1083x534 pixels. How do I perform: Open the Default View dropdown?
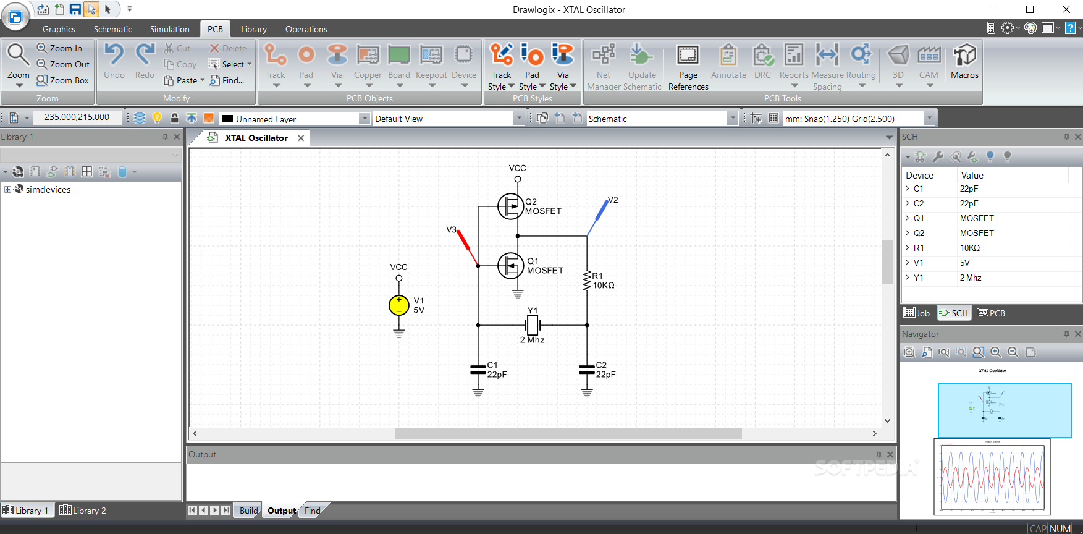tap(519, 119)
